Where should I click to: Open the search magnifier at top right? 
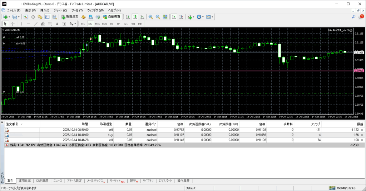pyautogui.click(x=354, y=17)
